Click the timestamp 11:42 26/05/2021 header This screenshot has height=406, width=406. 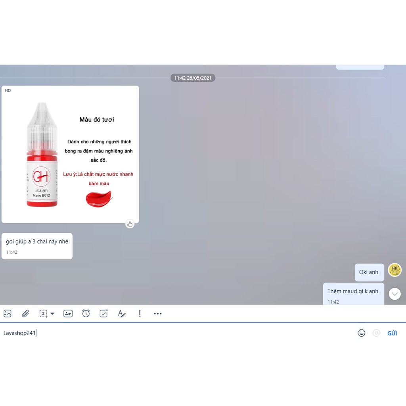tap(193, 78)
